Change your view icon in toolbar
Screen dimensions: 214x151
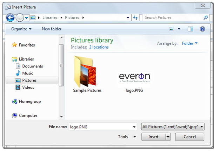click(x=172, y=29)
